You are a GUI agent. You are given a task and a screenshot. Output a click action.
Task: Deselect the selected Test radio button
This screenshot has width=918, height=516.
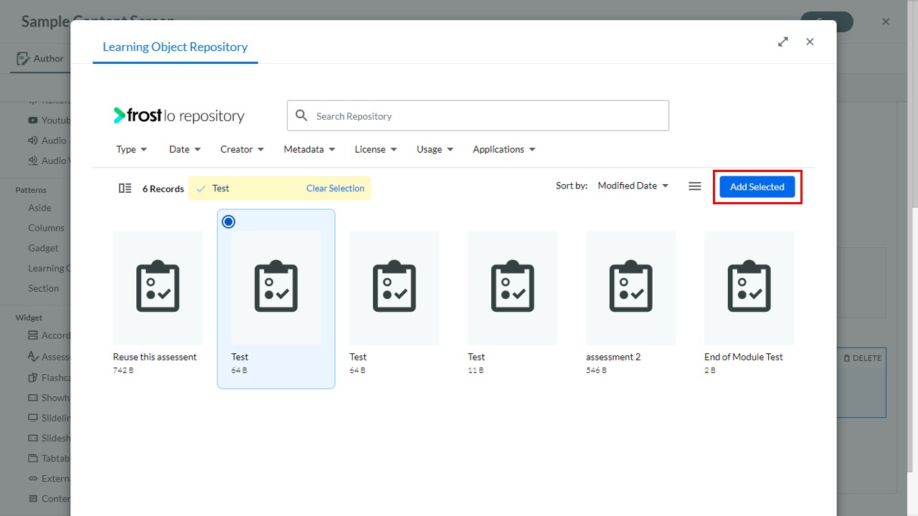tap(228, 222)
